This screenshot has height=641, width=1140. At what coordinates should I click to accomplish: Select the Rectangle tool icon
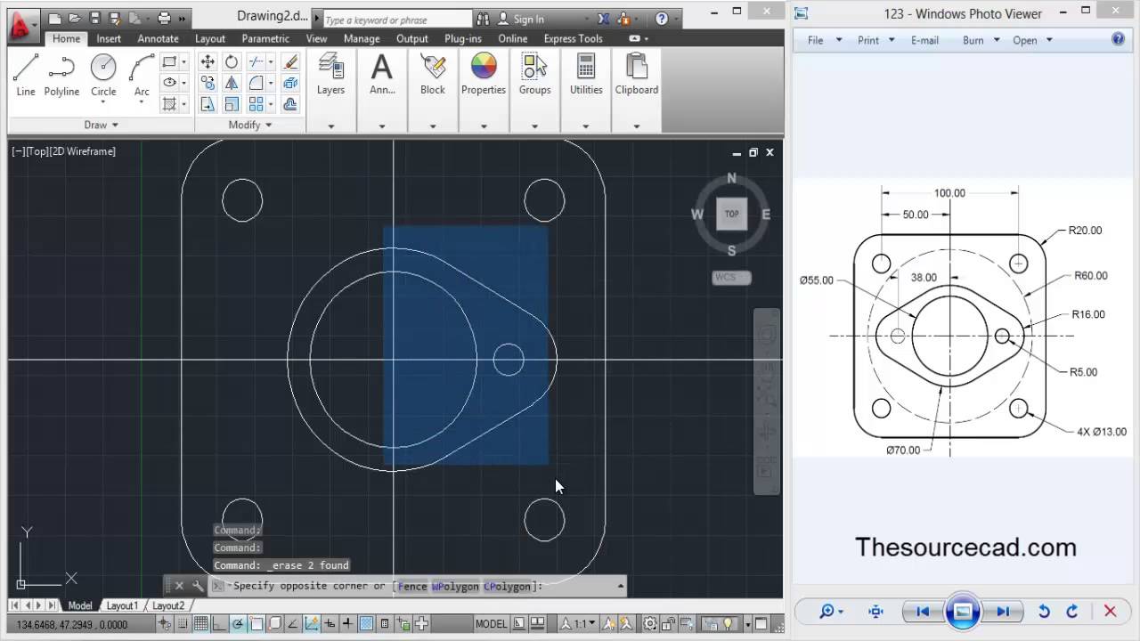point(169,61)
